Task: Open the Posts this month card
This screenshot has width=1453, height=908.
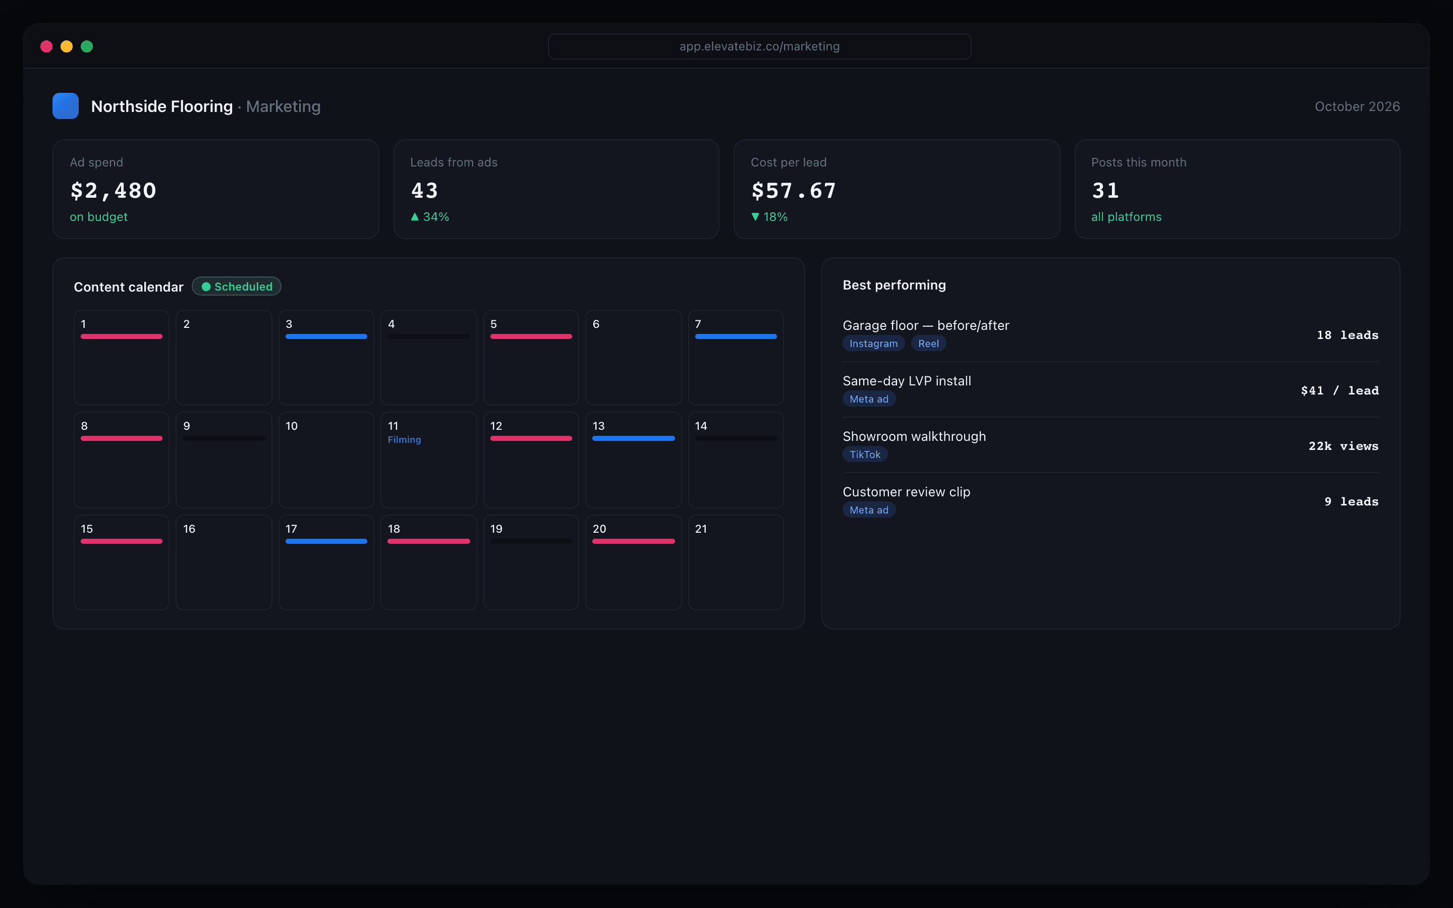Action: coord(1237,189)
